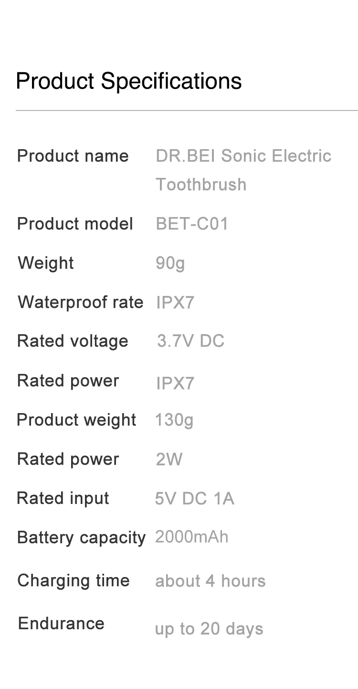Screen dimensions: 358x689
Task: Click the "Endurance" label
Action: [x=61, y=623]
